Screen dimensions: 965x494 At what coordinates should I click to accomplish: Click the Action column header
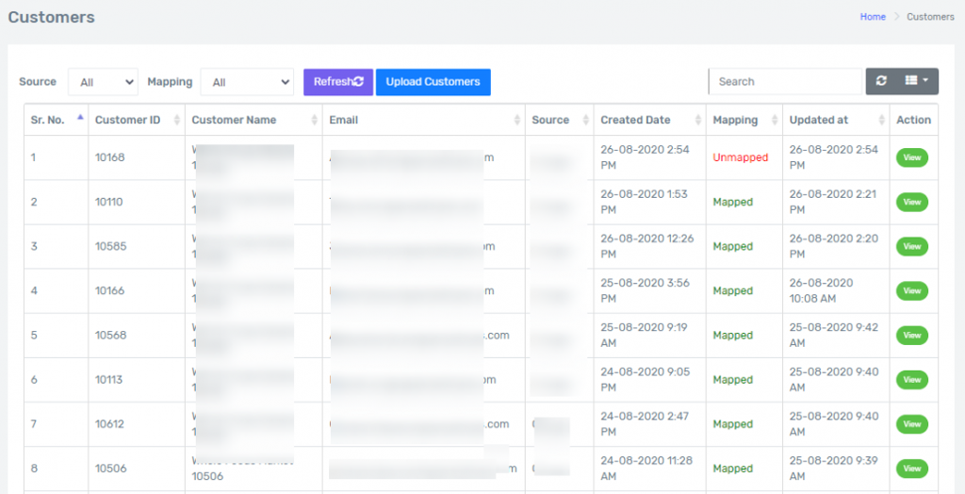[913, 120]
